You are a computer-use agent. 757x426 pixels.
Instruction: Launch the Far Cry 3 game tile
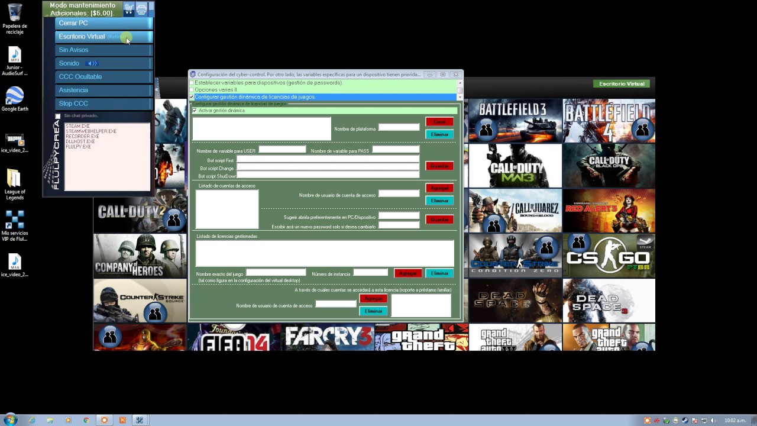coord(328,337)
